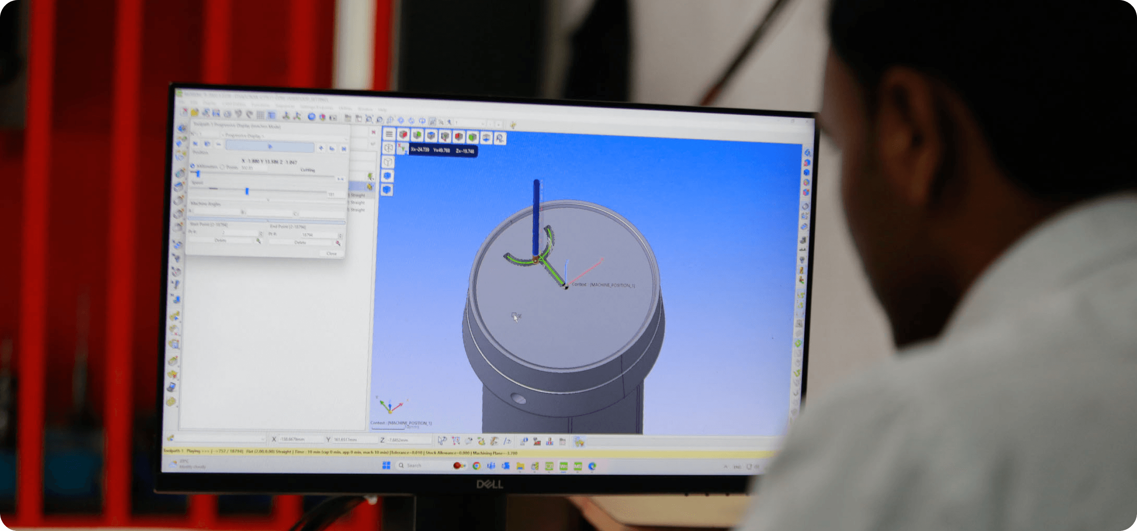Click the weather widget on the taskbar
The width and height of the screenshot is (1137, 531).
tap(187, 464)
